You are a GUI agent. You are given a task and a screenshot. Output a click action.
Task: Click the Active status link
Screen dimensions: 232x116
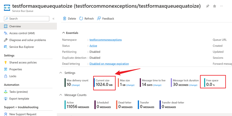(93, 46)
